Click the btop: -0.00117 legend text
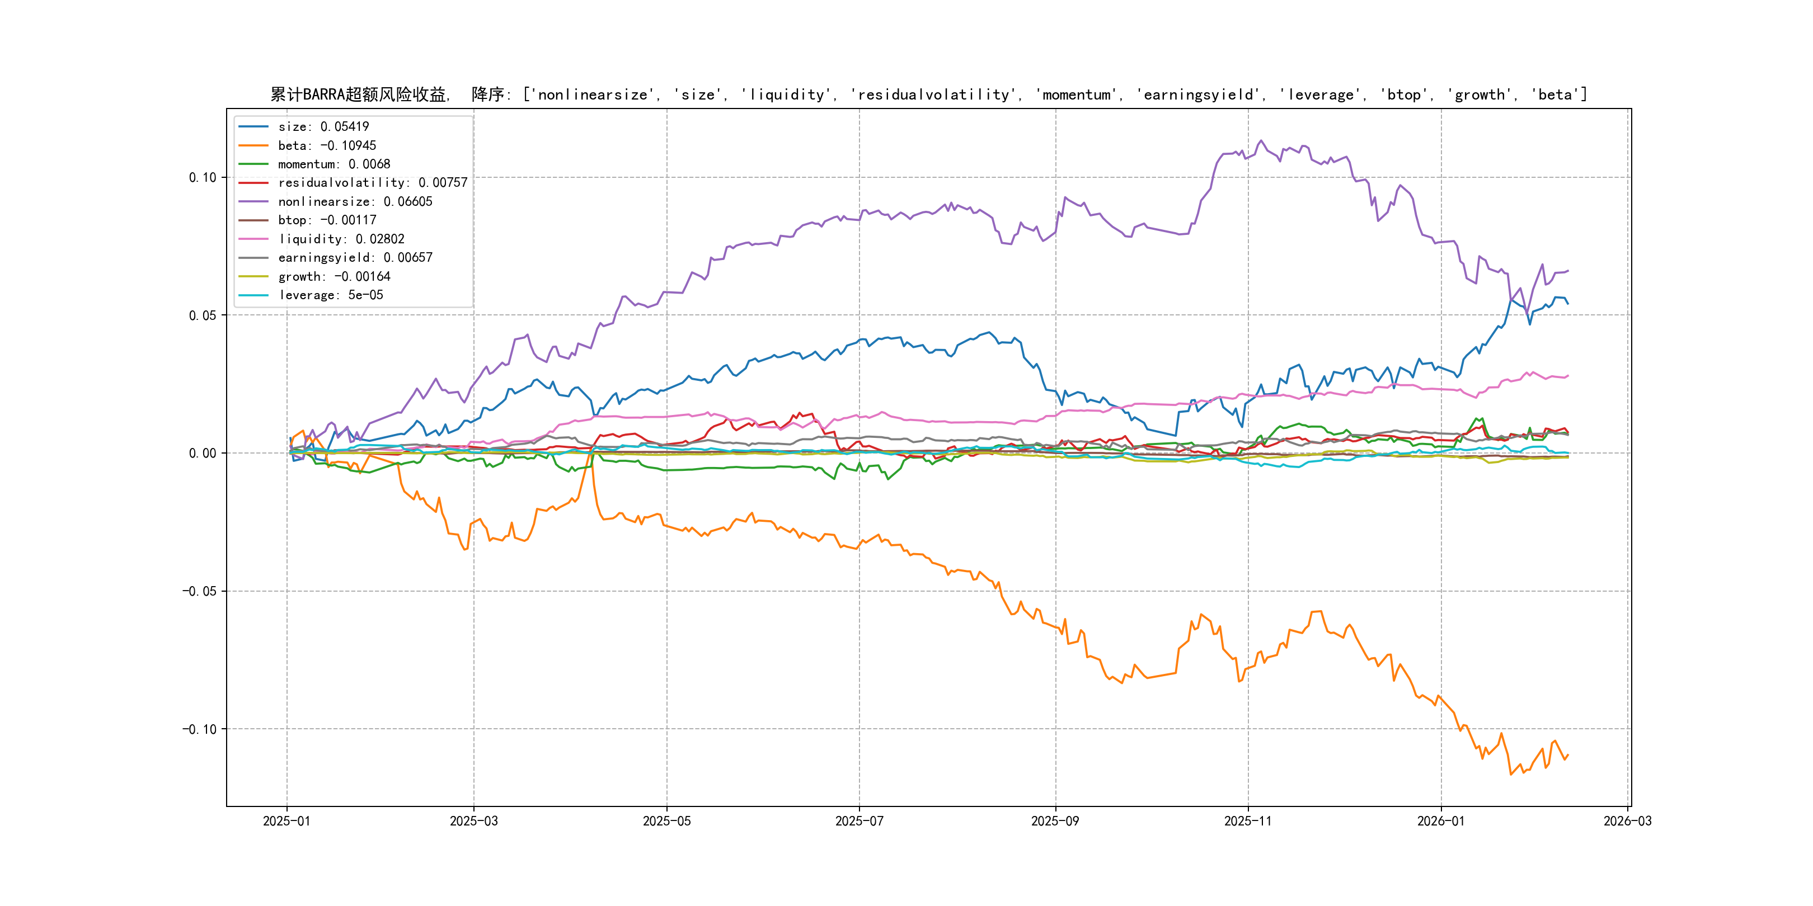 [327, 220]
